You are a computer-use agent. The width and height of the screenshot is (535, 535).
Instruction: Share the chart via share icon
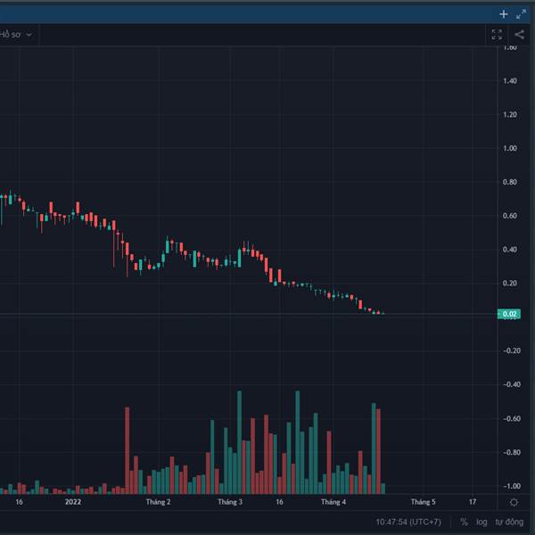click(x=519, y=35)
